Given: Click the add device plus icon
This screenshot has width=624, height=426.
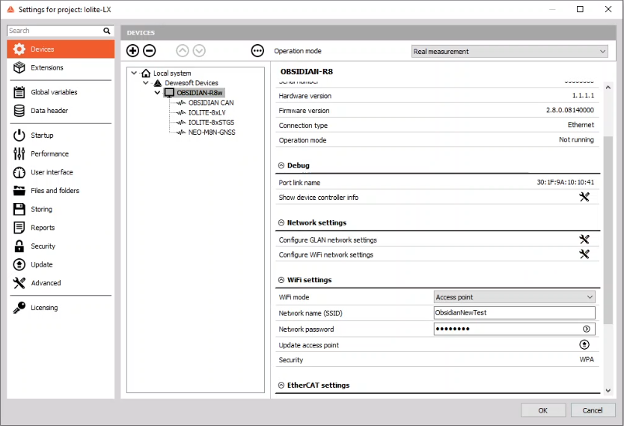Looking at the screenshot, I should 132,51.
